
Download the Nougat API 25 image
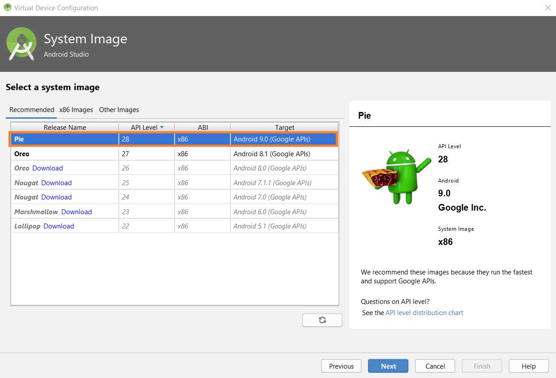56,183
